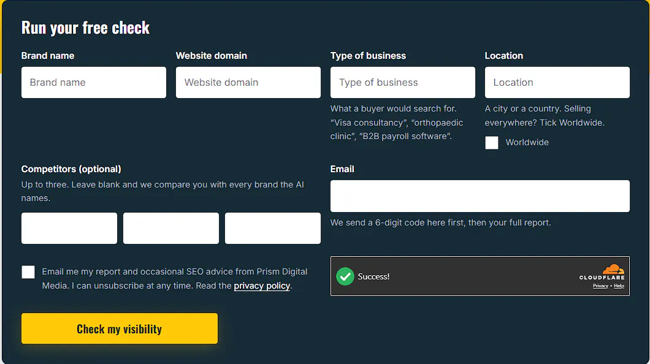The height and width of the screenshot is (364, 650).
Task: Check the email report consent checkbox
Action: click(x=28, y=272)
